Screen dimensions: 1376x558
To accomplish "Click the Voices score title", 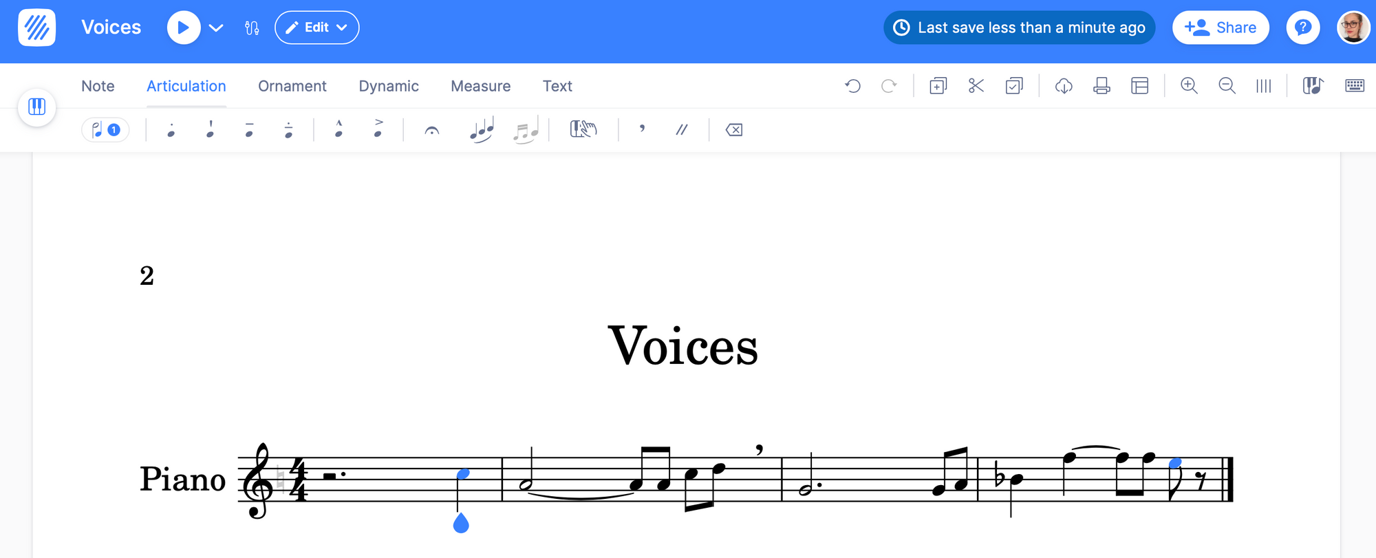I will pyautogui.click(x=683, y=346).
